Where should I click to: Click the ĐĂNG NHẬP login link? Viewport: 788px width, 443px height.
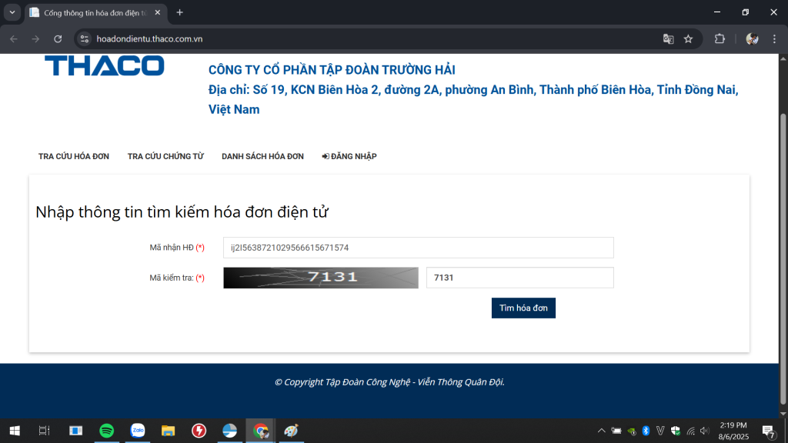pyautogui.click(x=349, y=156)
